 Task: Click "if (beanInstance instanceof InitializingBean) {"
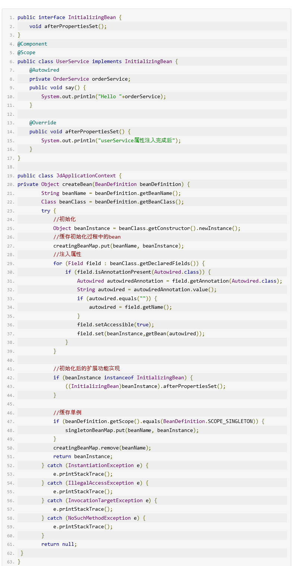pos(123,377)
